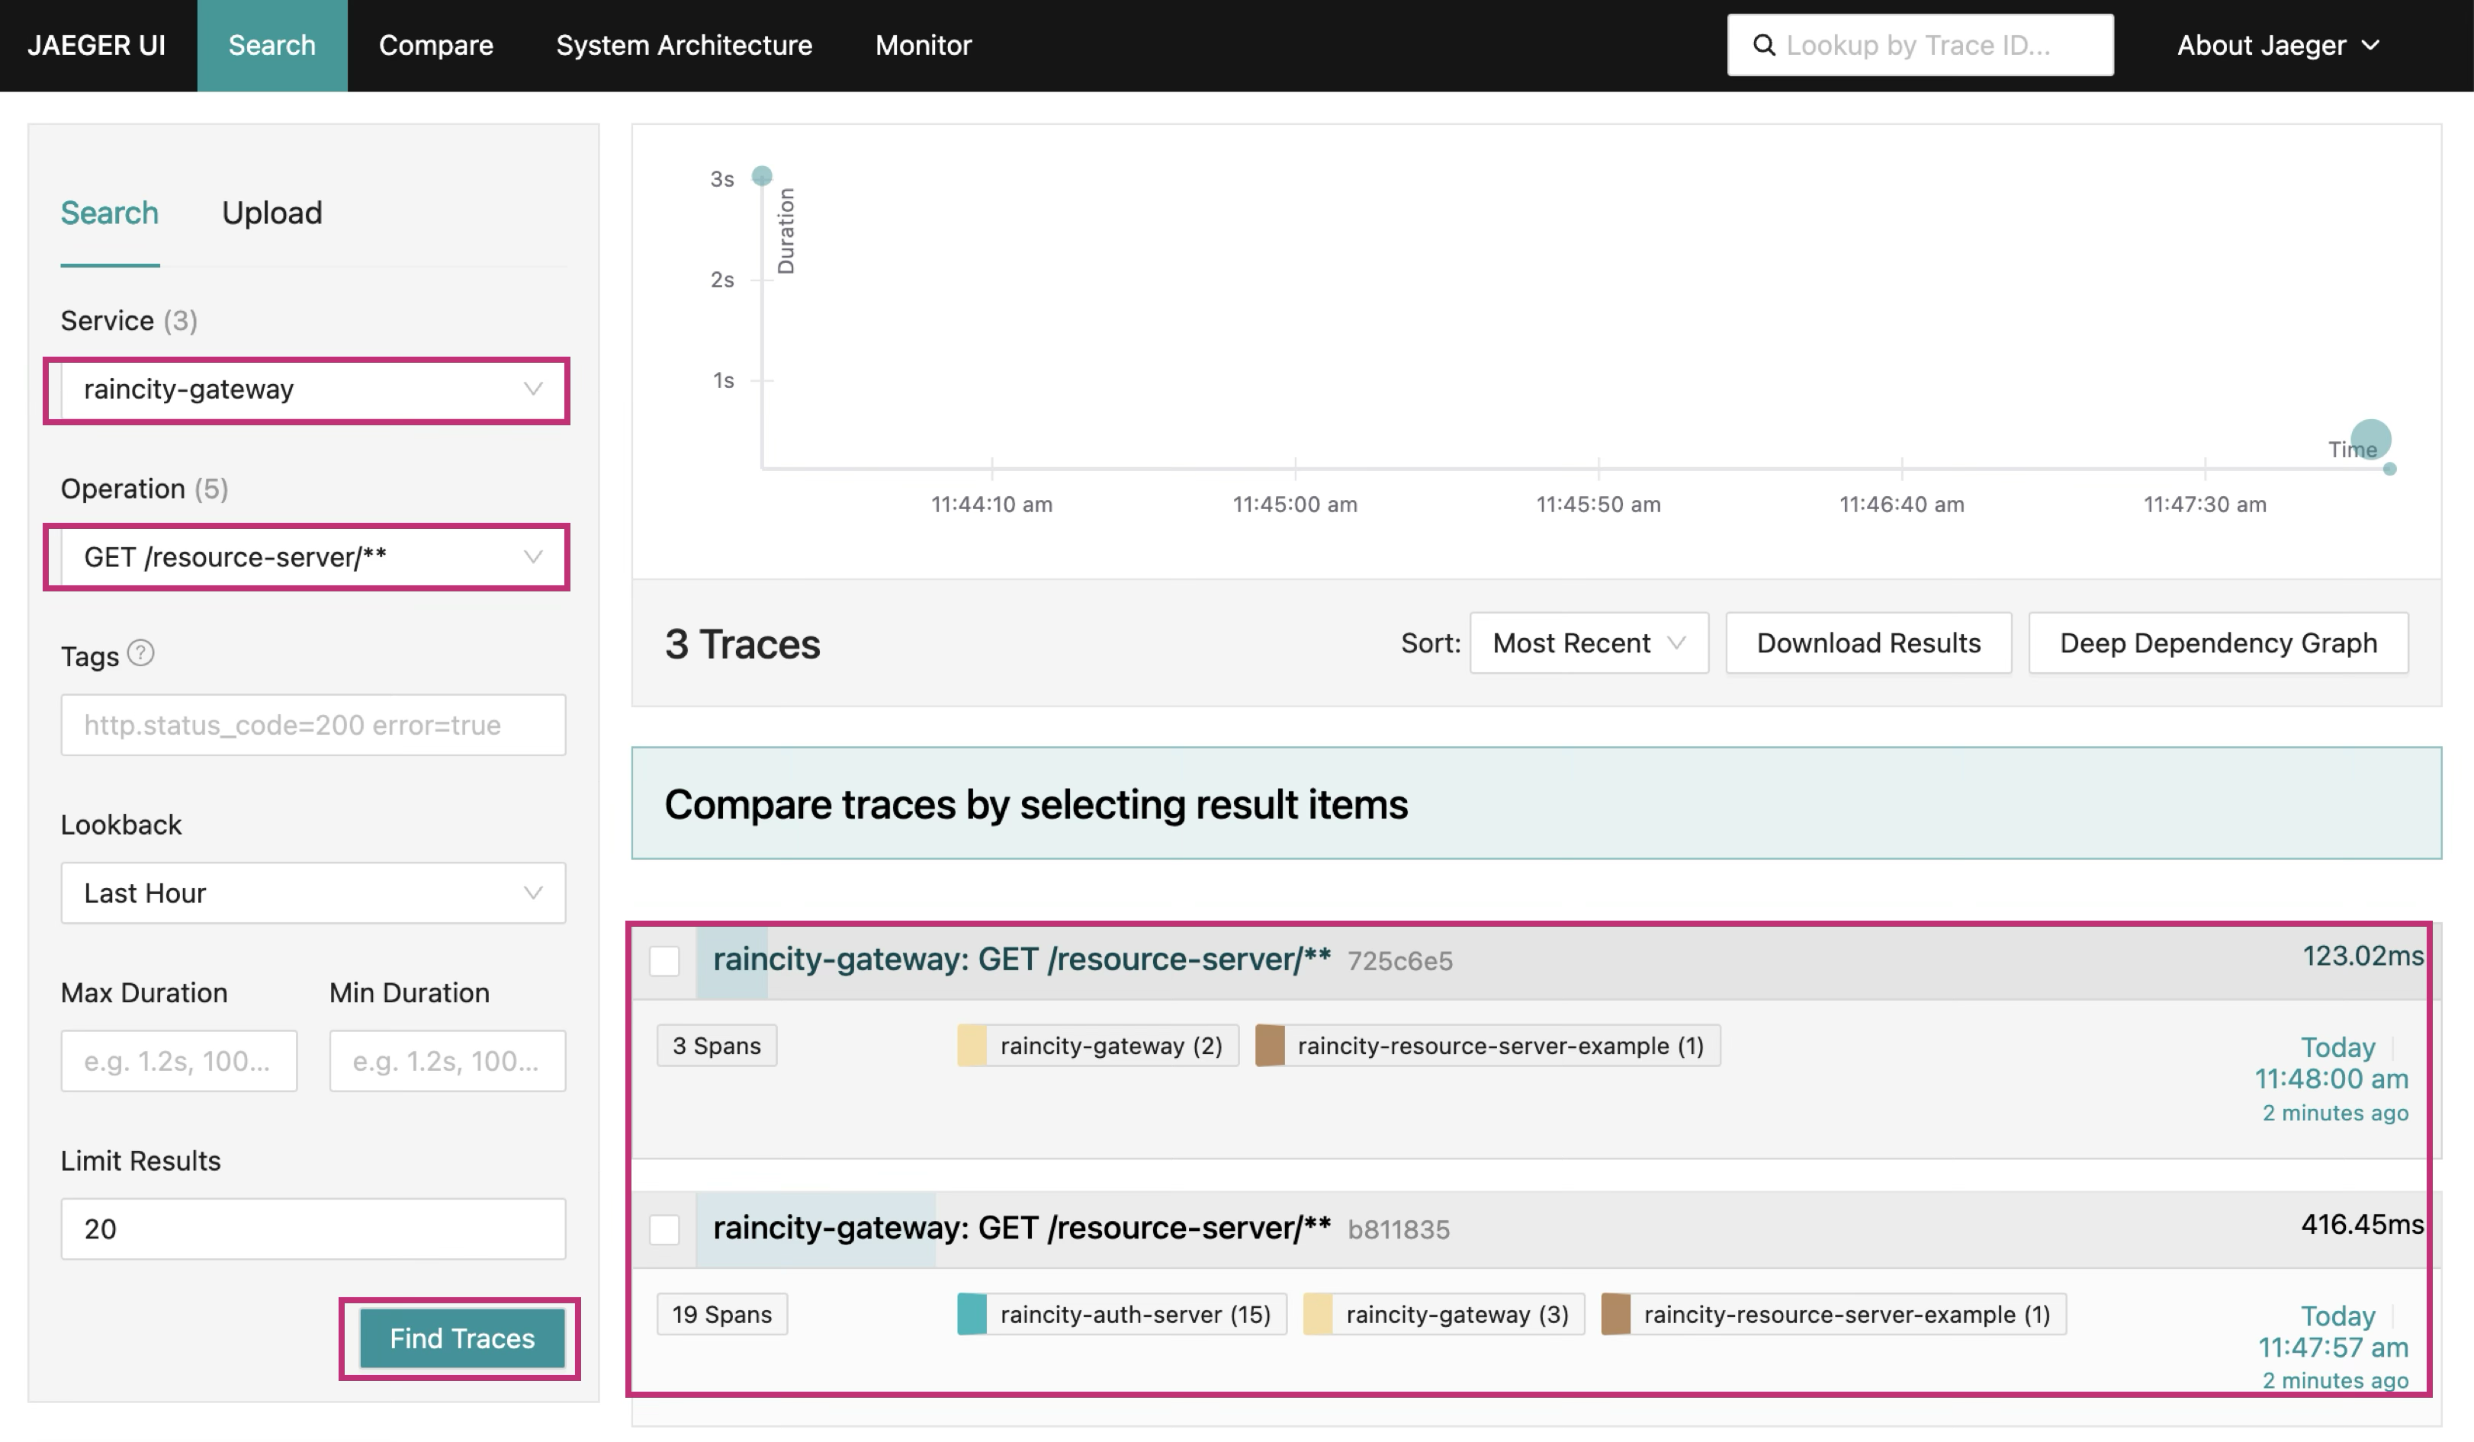Expand the About Jaeger menu

click(2278, 45)
